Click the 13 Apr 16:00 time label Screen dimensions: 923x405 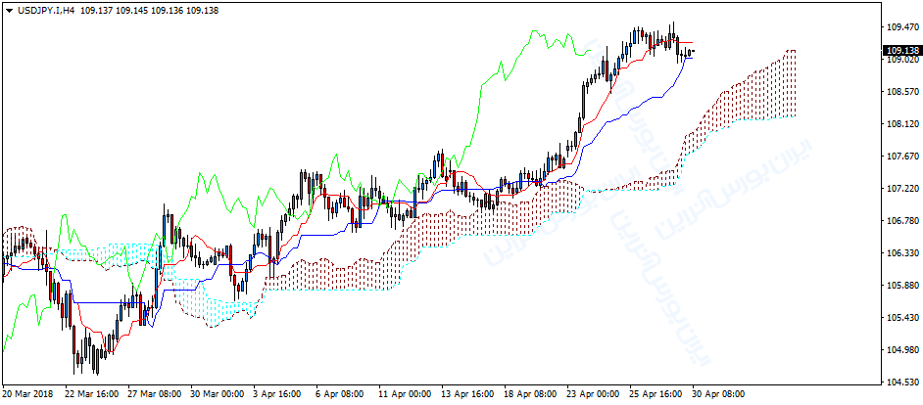click(466, 394)
